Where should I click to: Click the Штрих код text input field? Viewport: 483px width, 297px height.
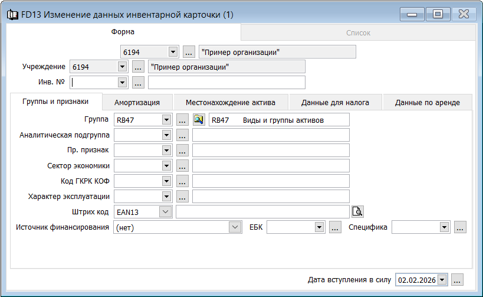[x=262, y=211]
